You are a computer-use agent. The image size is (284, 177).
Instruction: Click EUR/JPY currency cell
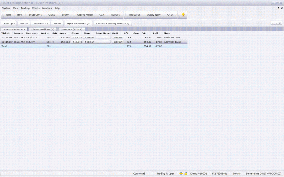(x=30, y=42)
